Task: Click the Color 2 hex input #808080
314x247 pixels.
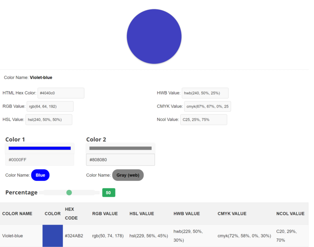Action: coord(120,159)
